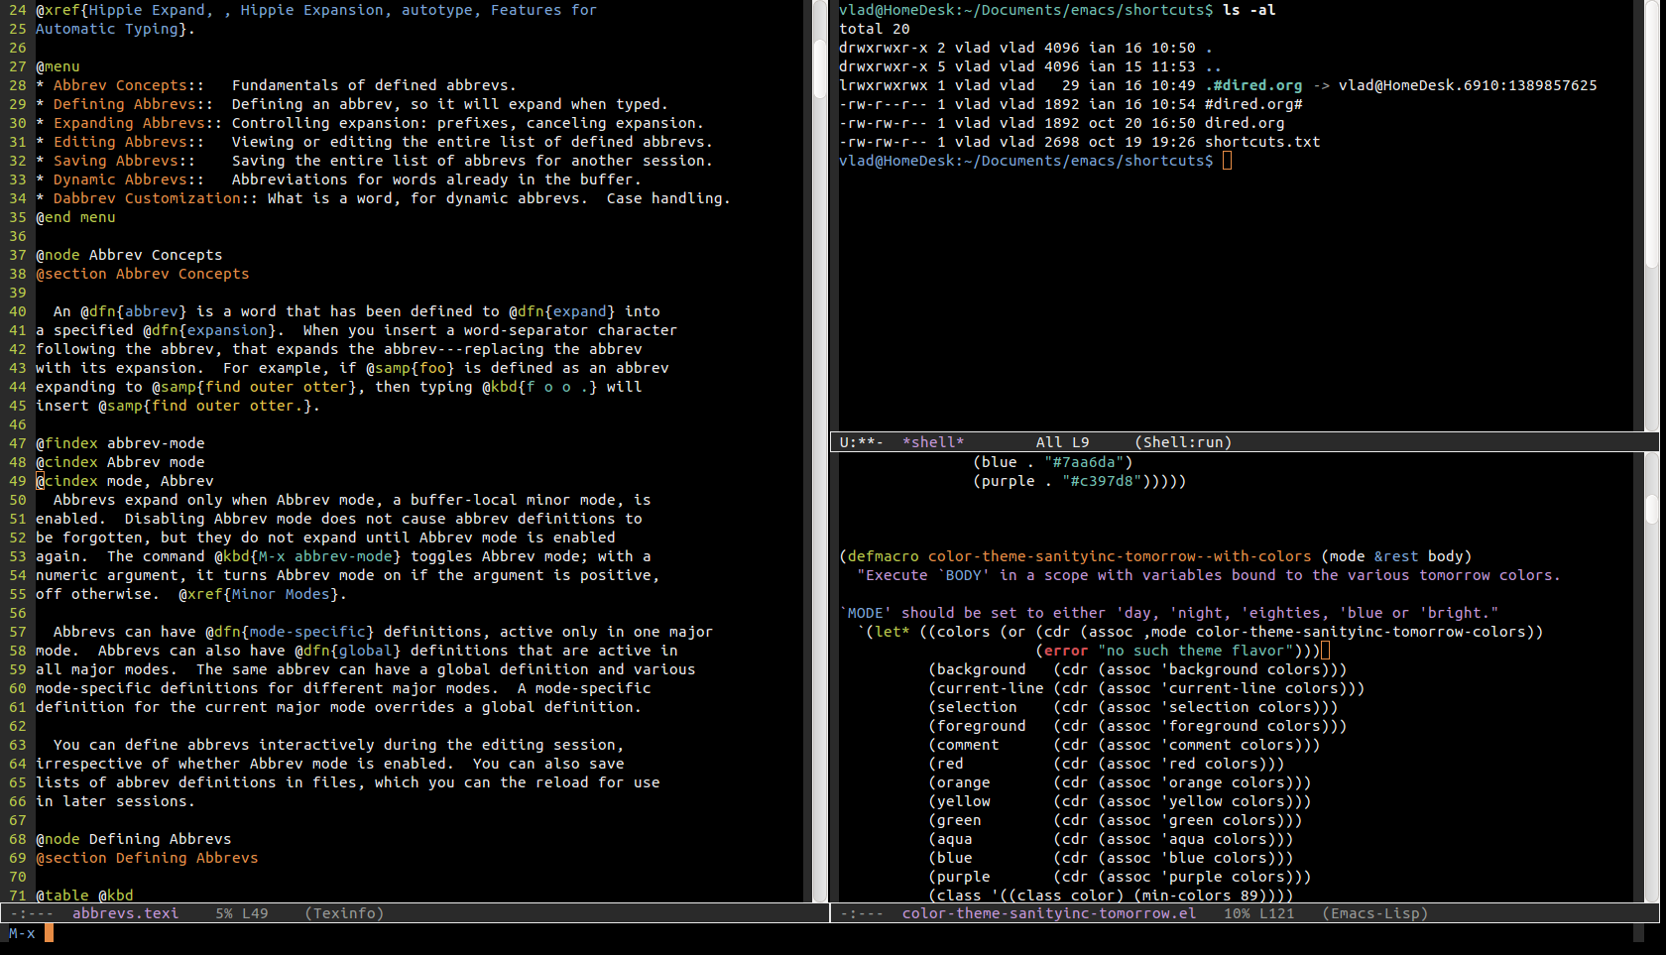The height and width of the screenshot is (955, 1666).
Task: Click the "Execute `BODY'" docstring line
Action: pos(1209,575)
